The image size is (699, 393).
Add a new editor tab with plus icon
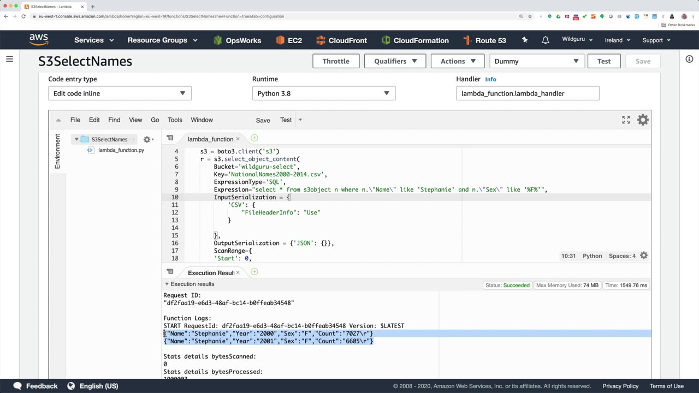(254, 139)
